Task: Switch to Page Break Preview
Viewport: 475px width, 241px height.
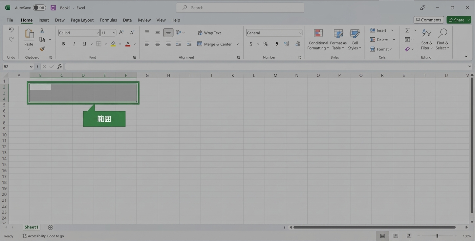Action: [x=409, y=236]
